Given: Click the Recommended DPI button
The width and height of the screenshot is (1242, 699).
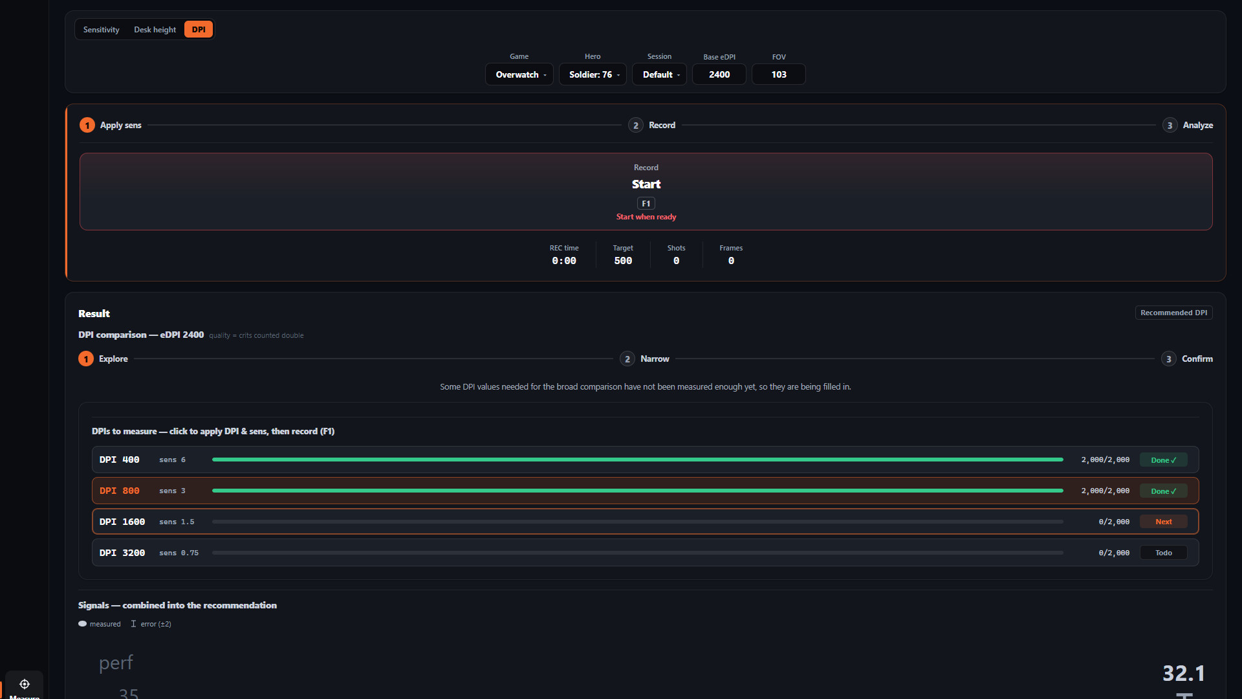Looking at the screenshot, I should [x=1173, y=313].
